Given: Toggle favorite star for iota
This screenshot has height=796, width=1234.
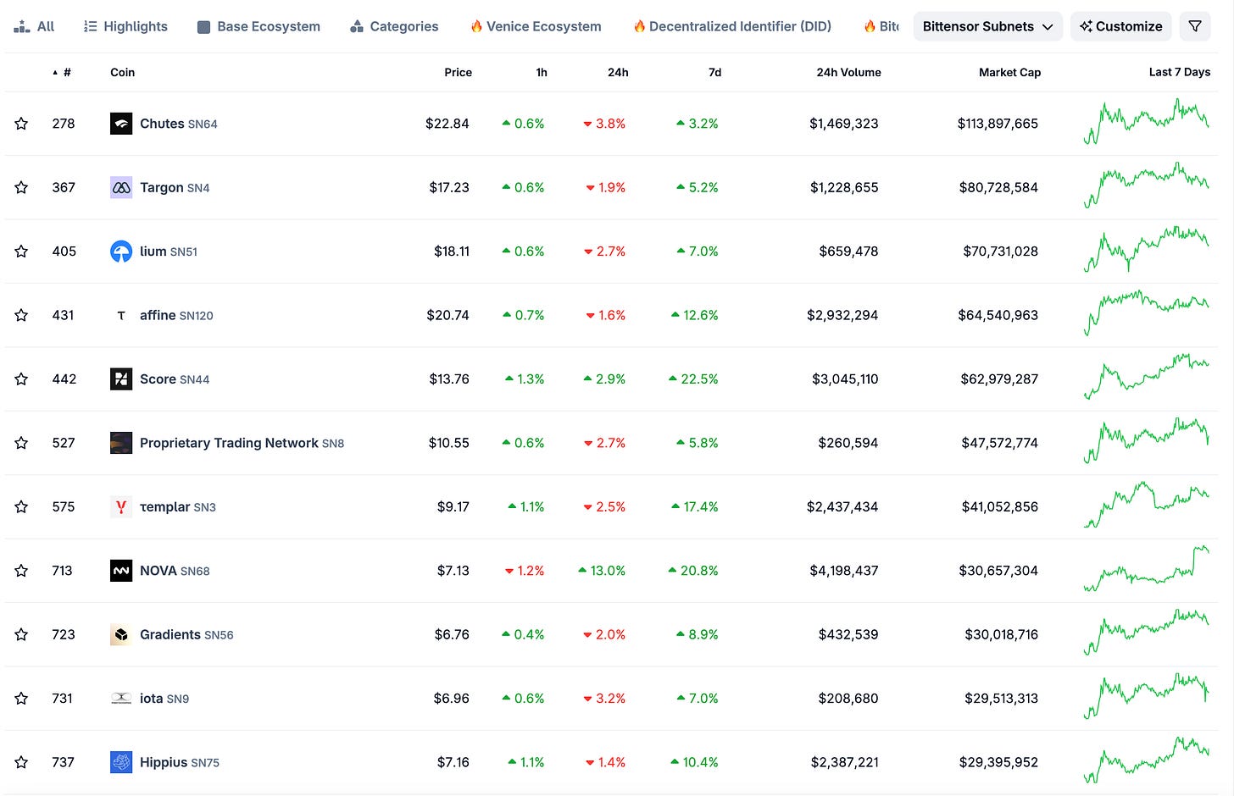Looking at the screenshot, I should [x=21, y=699].
